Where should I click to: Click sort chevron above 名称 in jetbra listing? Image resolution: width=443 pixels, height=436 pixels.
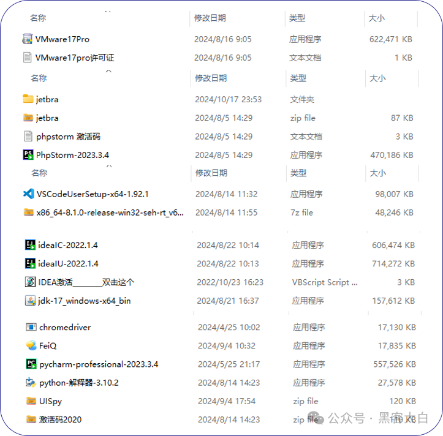[x=108, y=71]
